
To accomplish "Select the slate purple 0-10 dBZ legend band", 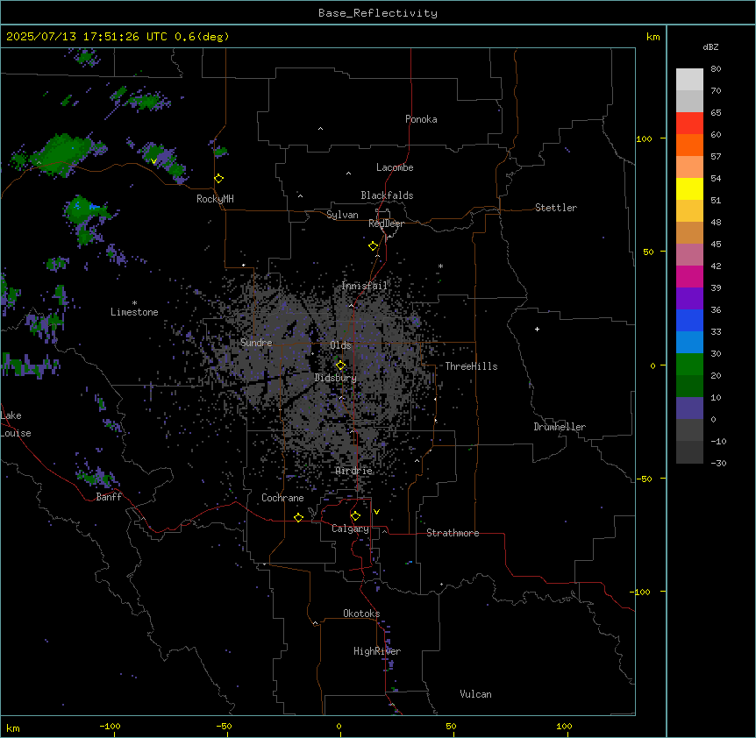I will tap(689, 408).
